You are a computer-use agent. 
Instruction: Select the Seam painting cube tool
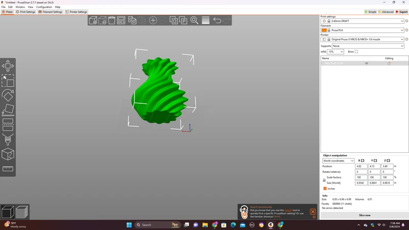point(8,154)
